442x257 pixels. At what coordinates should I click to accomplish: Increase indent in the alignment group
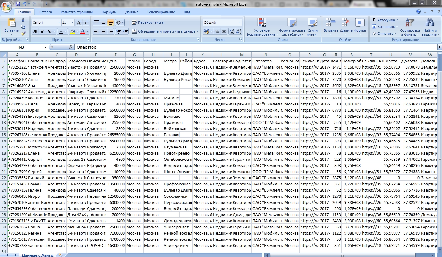(x=125, y=31)
